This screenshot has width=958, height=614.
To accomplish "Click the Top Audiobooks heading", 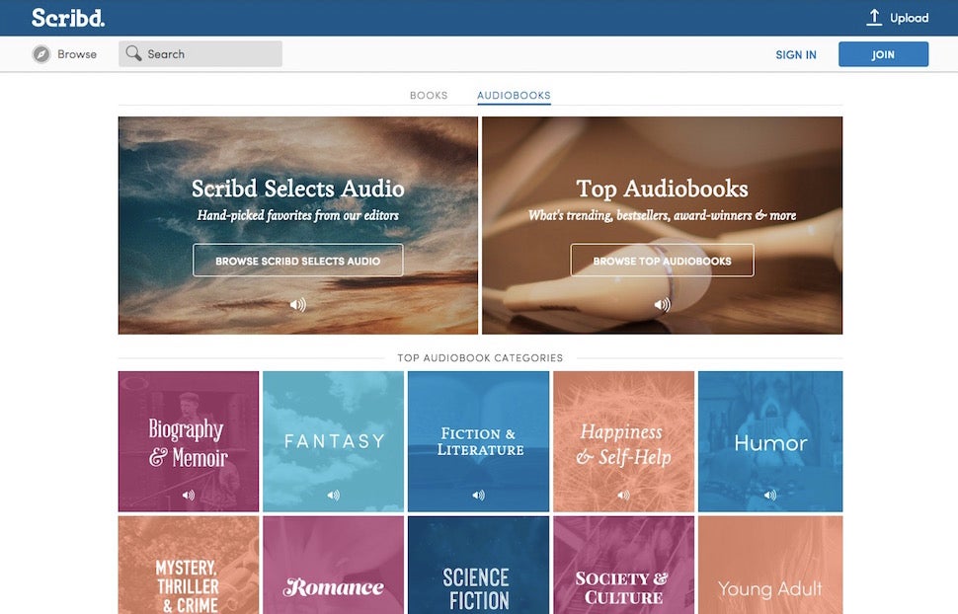I will pos(663,189).
